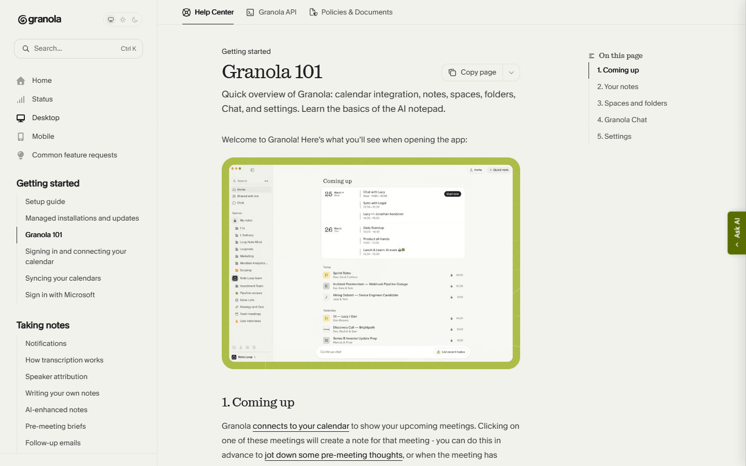Select Granola 101 in sidebar
Screen dimensions: 746x466
point(44,235)
